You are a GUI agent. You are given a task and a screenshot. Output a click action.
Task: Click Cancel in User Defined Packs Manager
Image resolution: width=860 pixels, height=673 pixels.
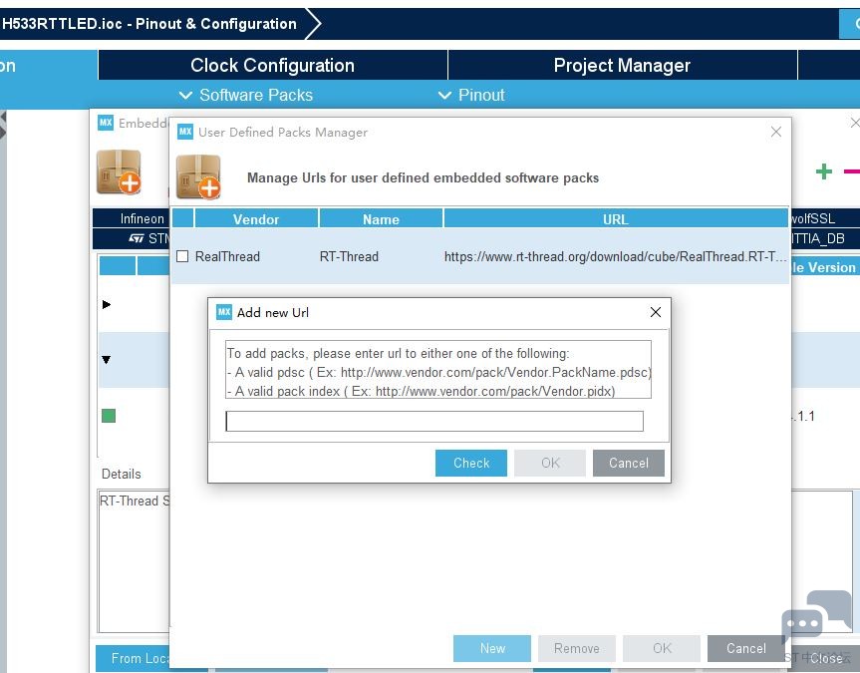[x=746, y=648]
